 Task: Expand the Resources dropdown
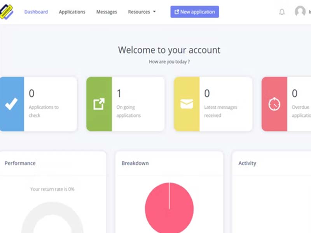(142, 12)
